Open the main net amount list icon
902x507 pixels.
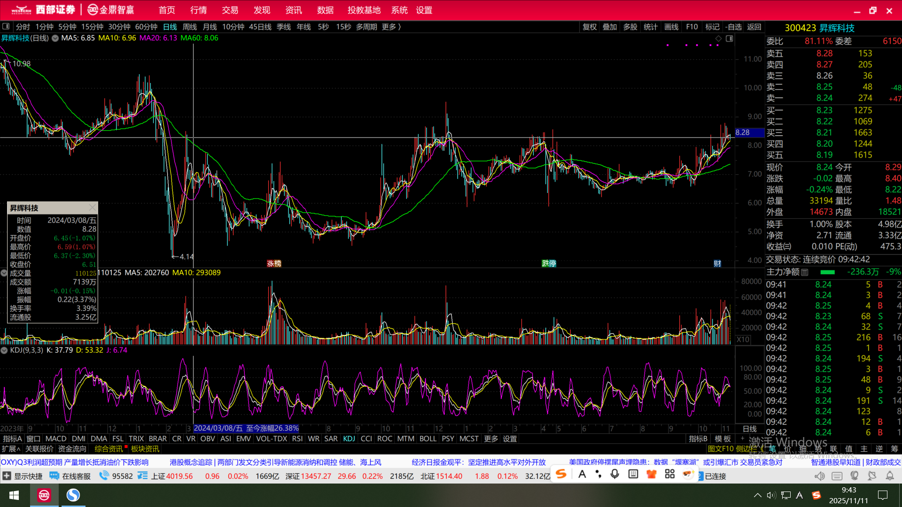coord(805,272)
